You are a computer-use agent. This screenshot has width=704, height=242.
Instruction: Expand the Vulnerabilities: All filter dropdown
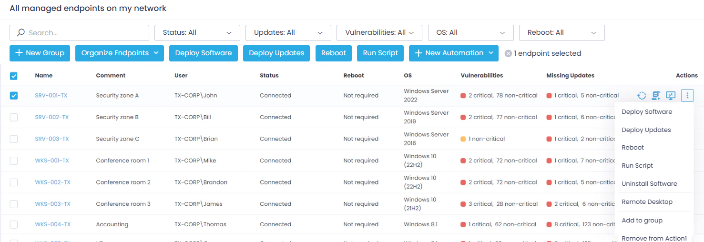coord(379,33)
